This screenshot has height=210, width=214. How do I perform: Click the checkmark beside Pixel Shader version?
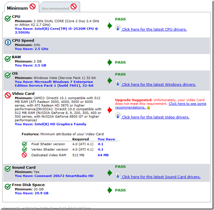[24, 144]
